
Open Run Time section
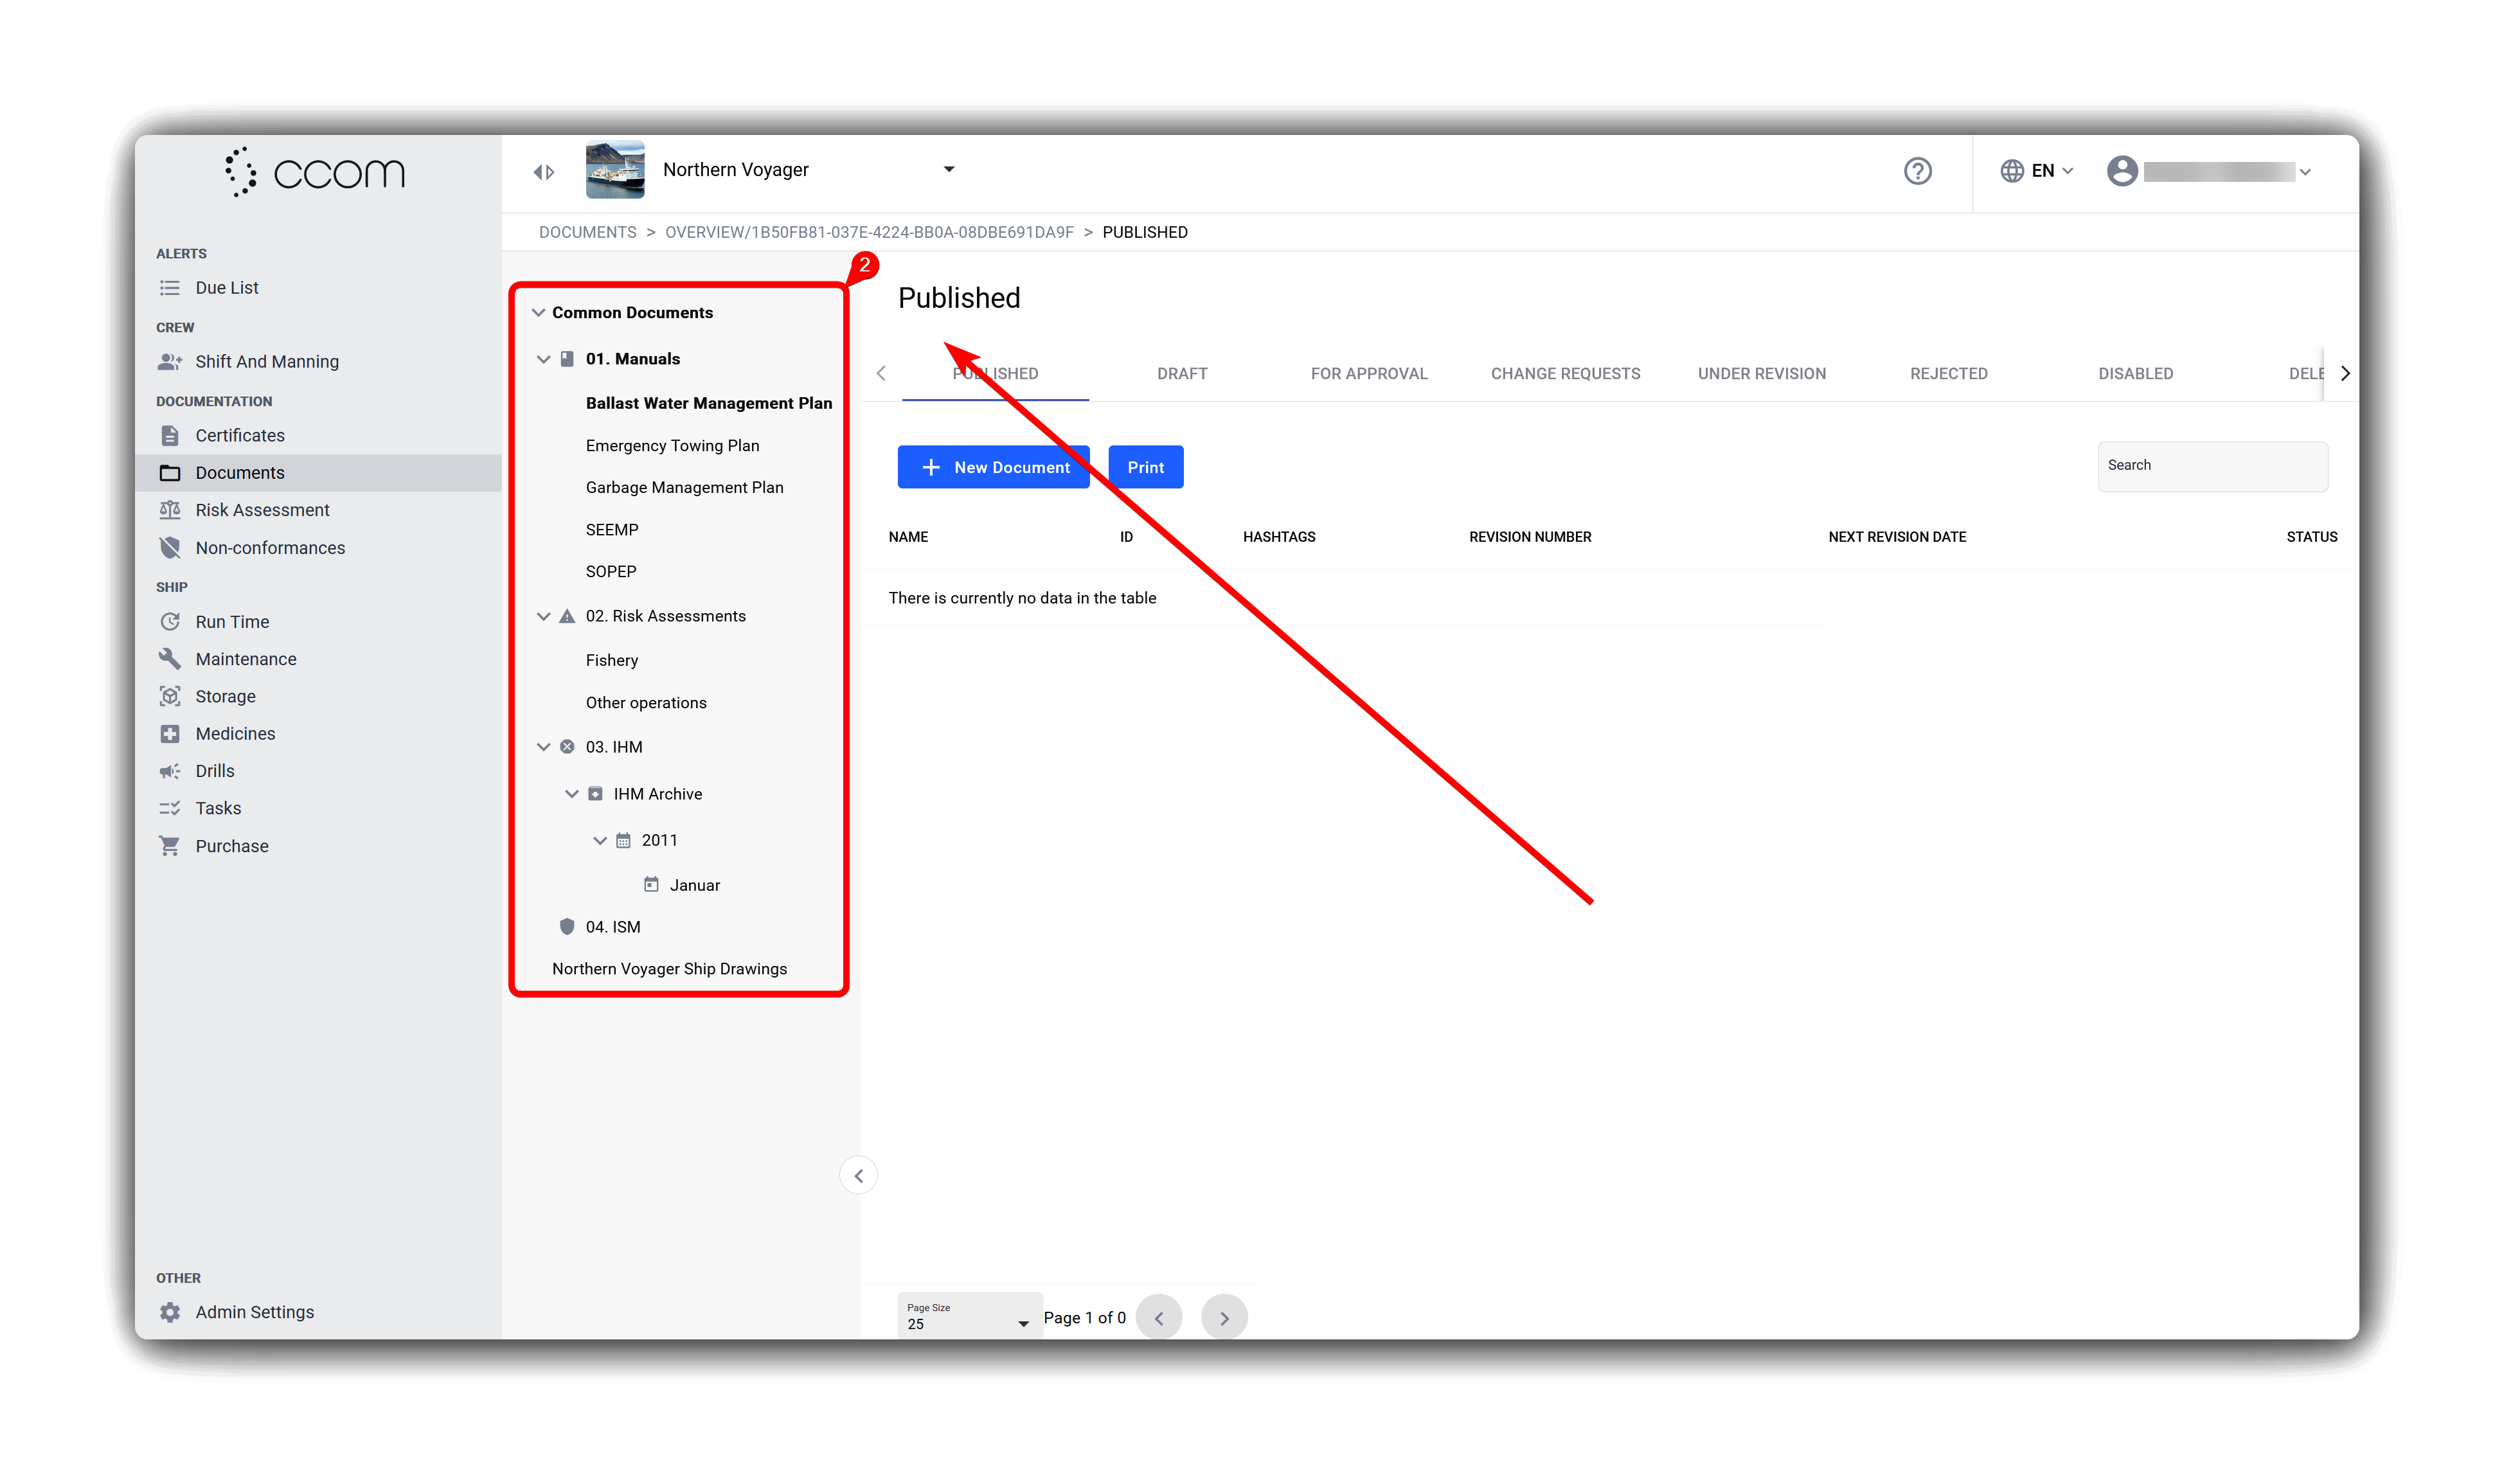[232, 622]
